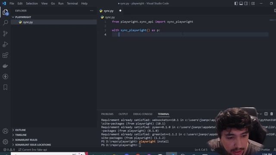
Task: Switch to the Problems panel tab
Action: pos(107,114)
